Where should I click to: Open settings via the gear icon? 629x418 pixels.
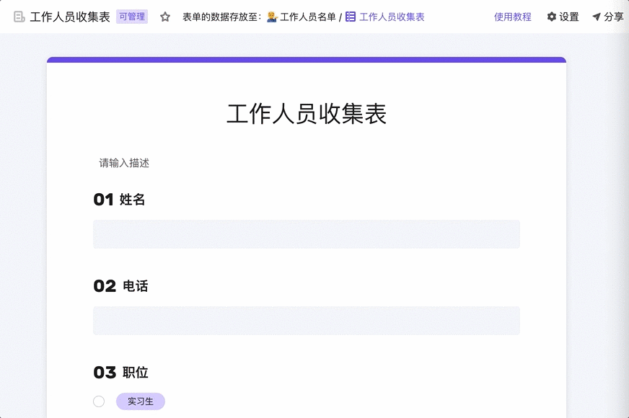click(x=552, y=17)
